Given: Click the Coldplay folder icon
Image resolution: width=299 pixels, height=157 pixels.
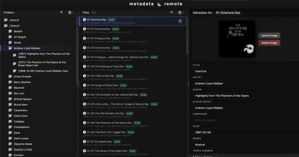Looking at the screenshot, I should pos(10,121).
